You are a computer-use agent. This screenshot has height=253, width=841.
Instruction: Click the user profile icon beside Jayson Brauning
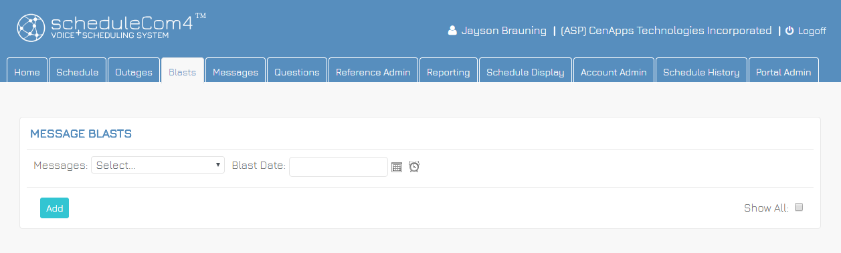[452, 31]
